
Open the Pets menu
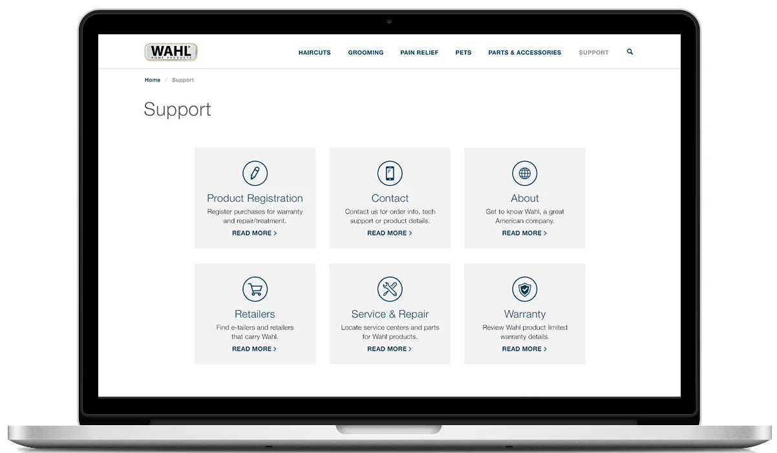click(x=463, y=52)
